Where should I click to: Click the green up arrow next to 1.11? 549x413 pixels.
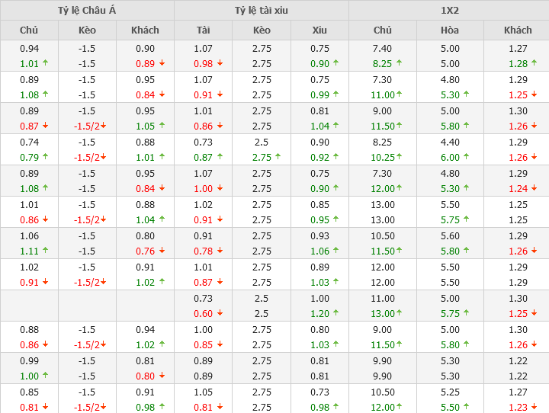click(45, 251)
